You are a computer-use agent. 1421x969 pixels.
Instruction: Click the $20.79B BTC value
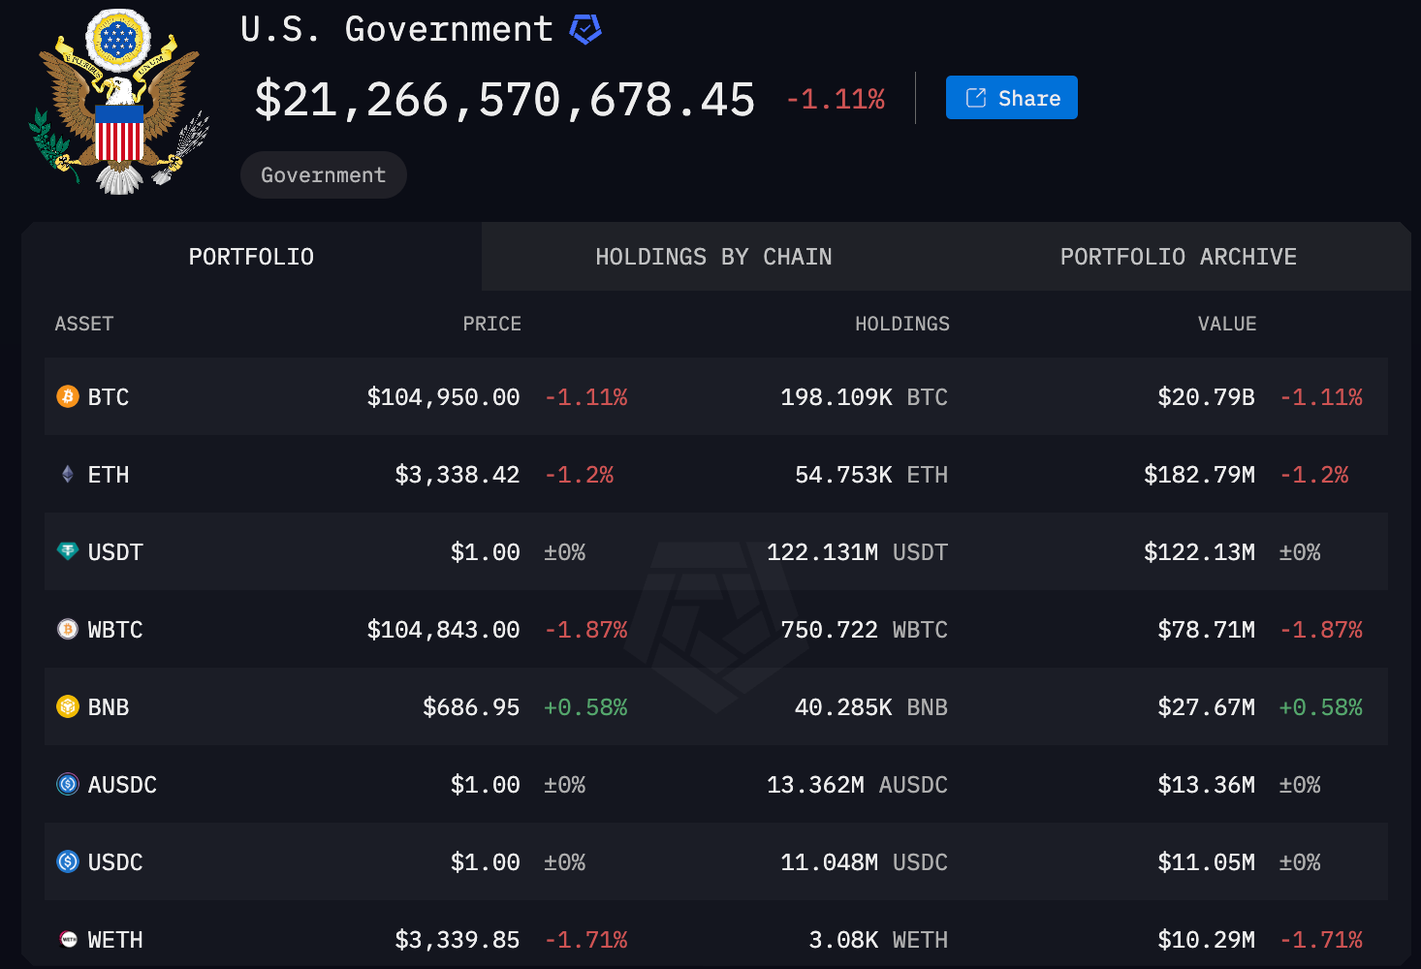1207,397
